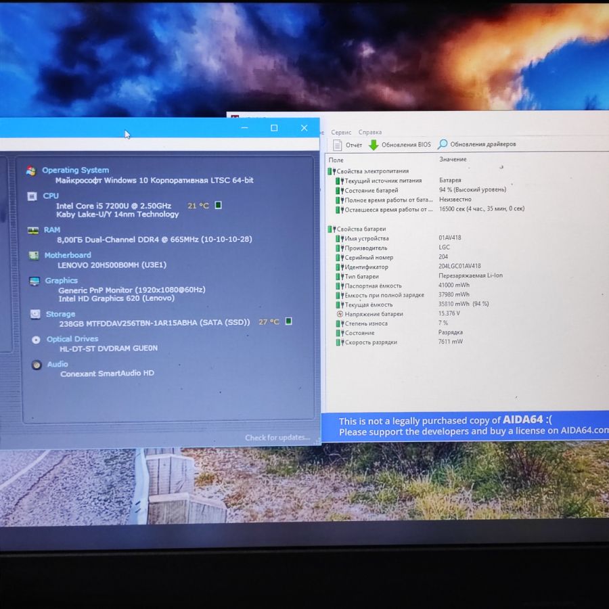The height and width of the screenshot is (609, 609).
Task: Open the Operating System section link
Action: pos(75,170)
